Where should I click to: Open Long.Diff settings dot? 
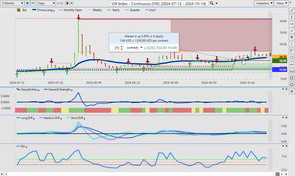(x=34, y=119)
